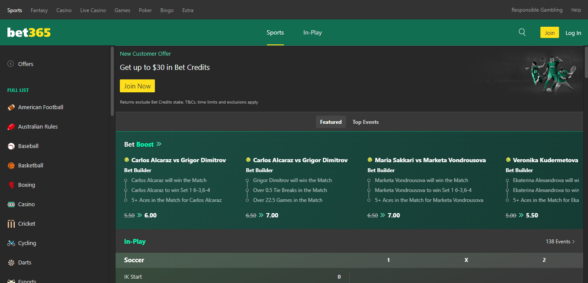Viewport: 588px width, 283px height.
Task: Open the 138 Events chevron link
Action: pyautogui.click(x=560, y=242)
